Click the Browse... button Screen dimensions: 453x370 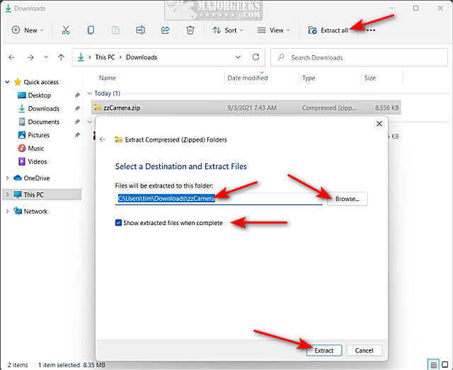348,199
